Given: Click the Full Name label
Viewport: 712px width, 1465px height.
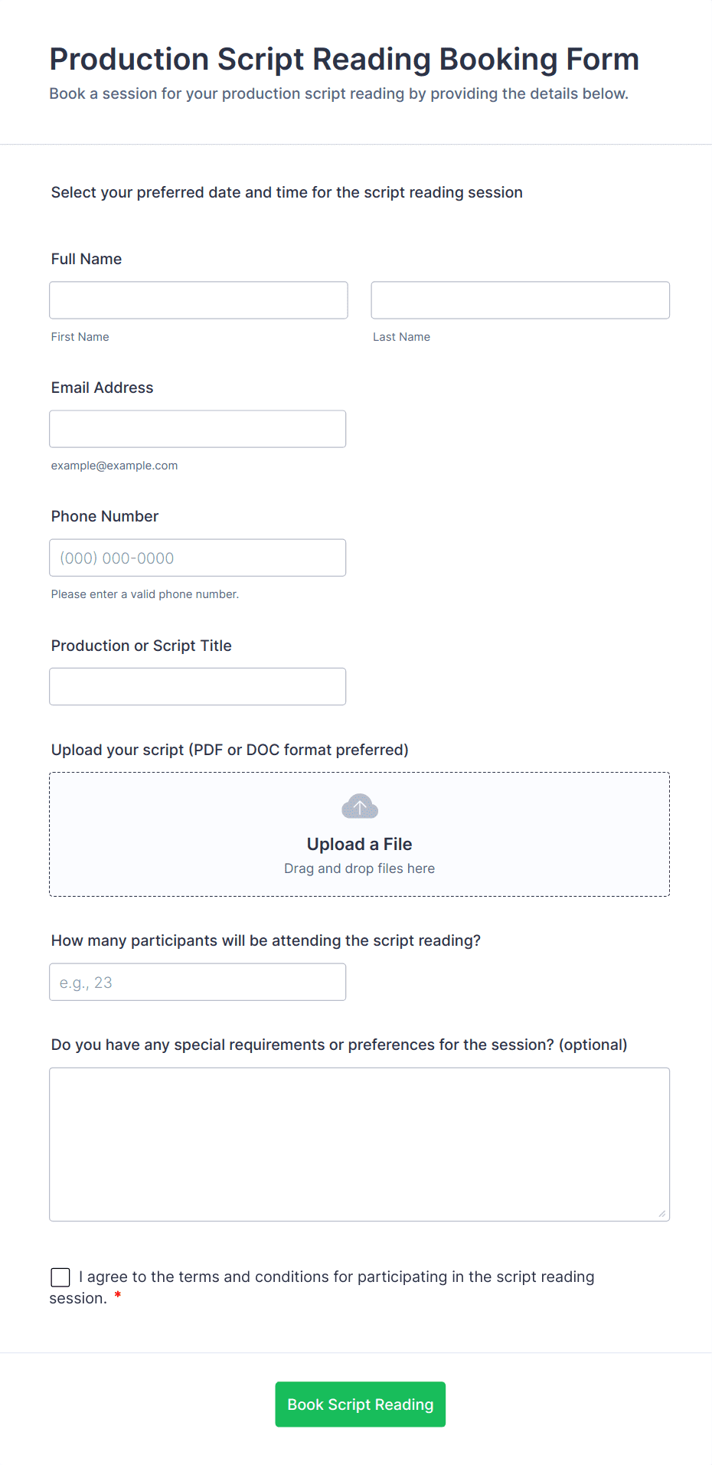Looking at the screenshot, I should (87, 259).
